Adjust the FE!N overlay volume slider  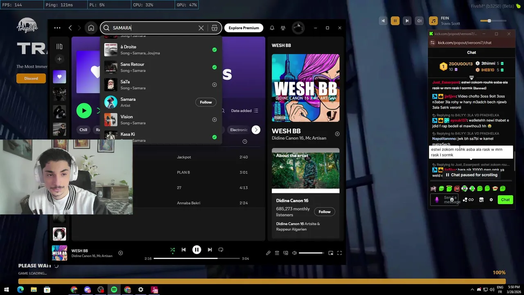492,21
